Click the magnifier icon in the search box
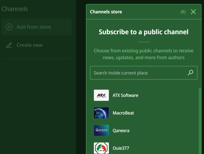Screen dimensions: 204x154 190,73
